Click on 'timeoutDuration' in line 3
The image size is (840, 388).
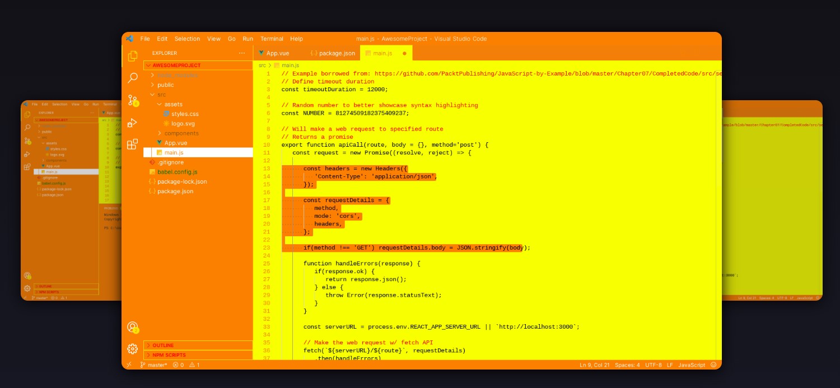(328, 89)
